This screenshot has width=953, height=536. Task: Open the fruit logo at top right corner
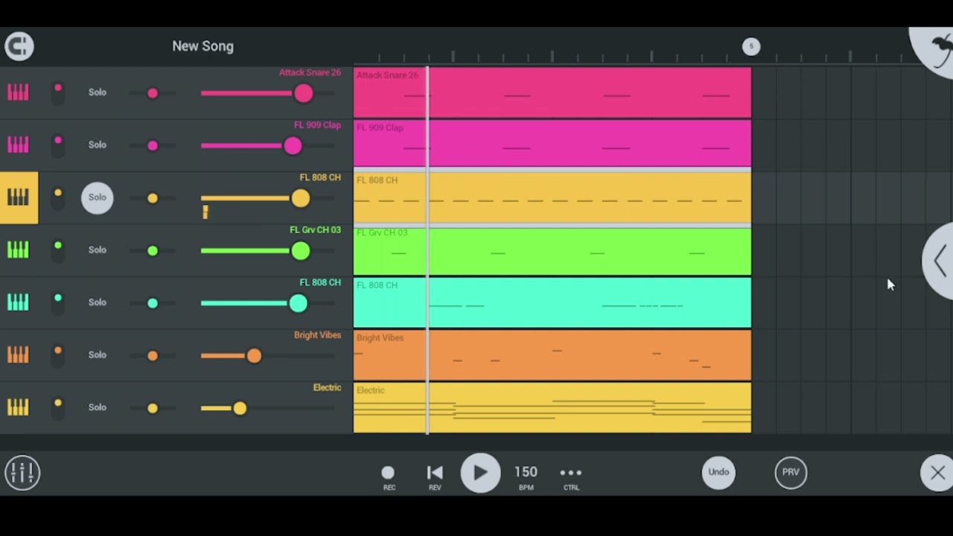[x=935, y=51]
